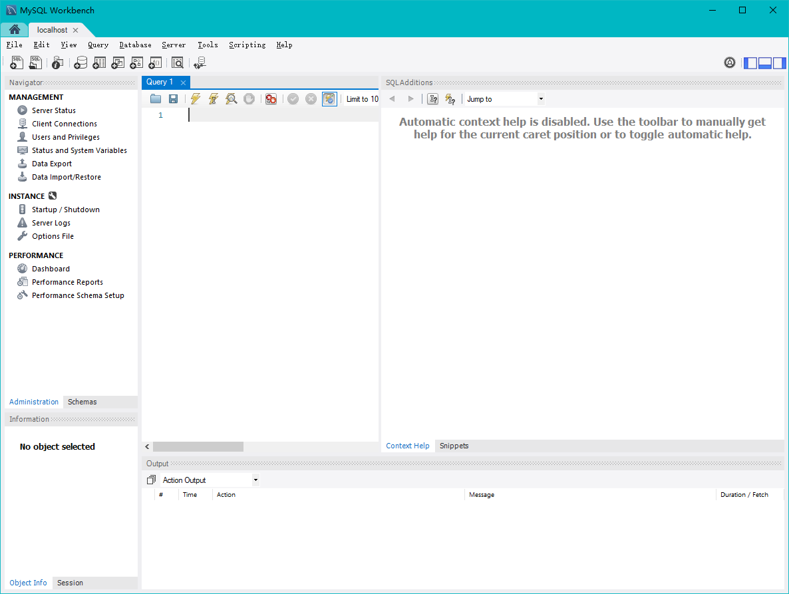Viewport: 789px width, 594px height.
Task: Open the Limit to rows dropdown
Action: [x=363, y=99]
